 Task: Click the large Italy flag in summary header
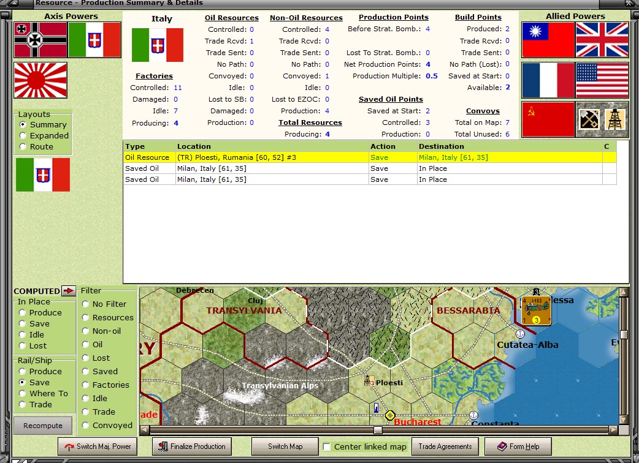tap(158, 45)
